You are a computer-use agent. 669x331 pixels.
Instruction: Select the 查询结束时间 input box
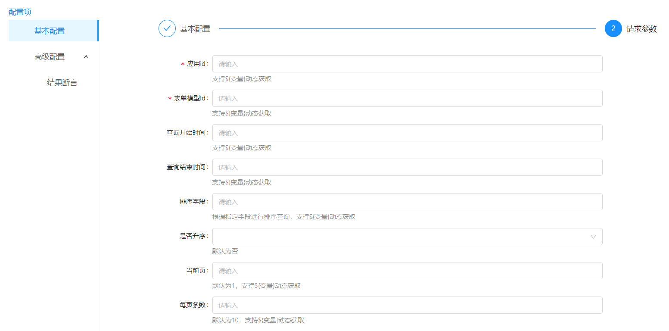pyautogui.click(x=407, y=167)
